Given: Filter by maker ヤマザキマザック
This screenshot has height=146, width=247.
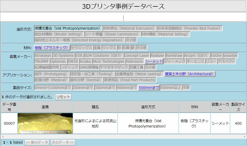Looking at the screenshot, I should [114, 67].
